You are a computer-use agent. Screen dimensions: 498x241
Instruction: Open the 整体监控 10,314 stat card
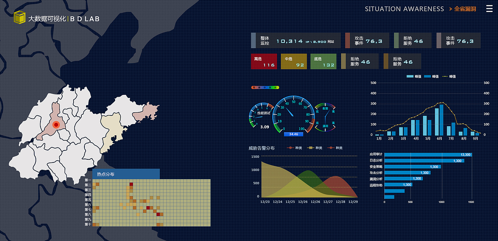[296, 40]
